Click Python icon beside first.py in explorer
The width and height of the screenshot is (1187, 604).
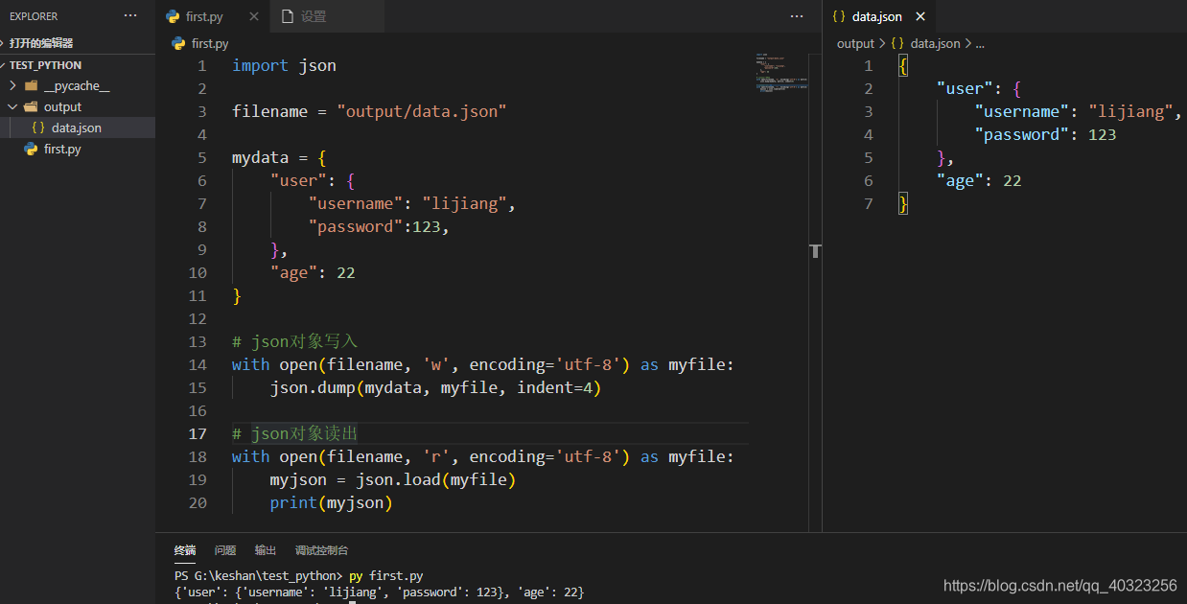31,149
